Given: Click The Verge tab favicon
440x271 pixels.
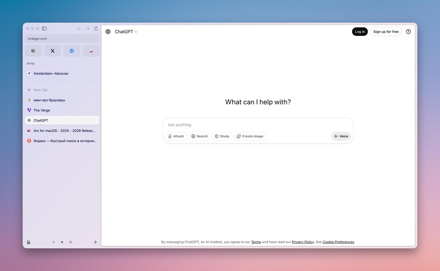Looking at the screenshot, I should coord(29,110).
